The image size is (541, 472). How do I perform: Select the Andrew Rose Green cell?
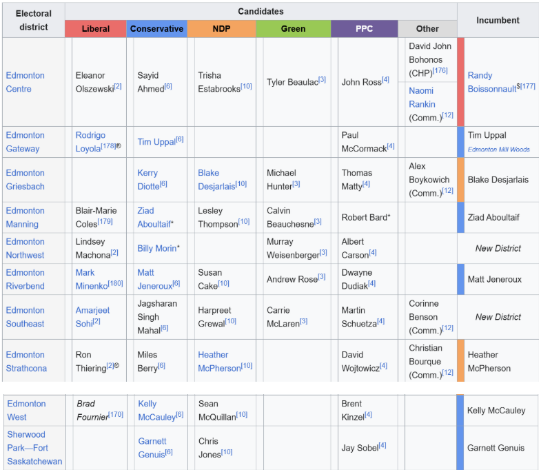pyautogui.click(x=297, y=279)
